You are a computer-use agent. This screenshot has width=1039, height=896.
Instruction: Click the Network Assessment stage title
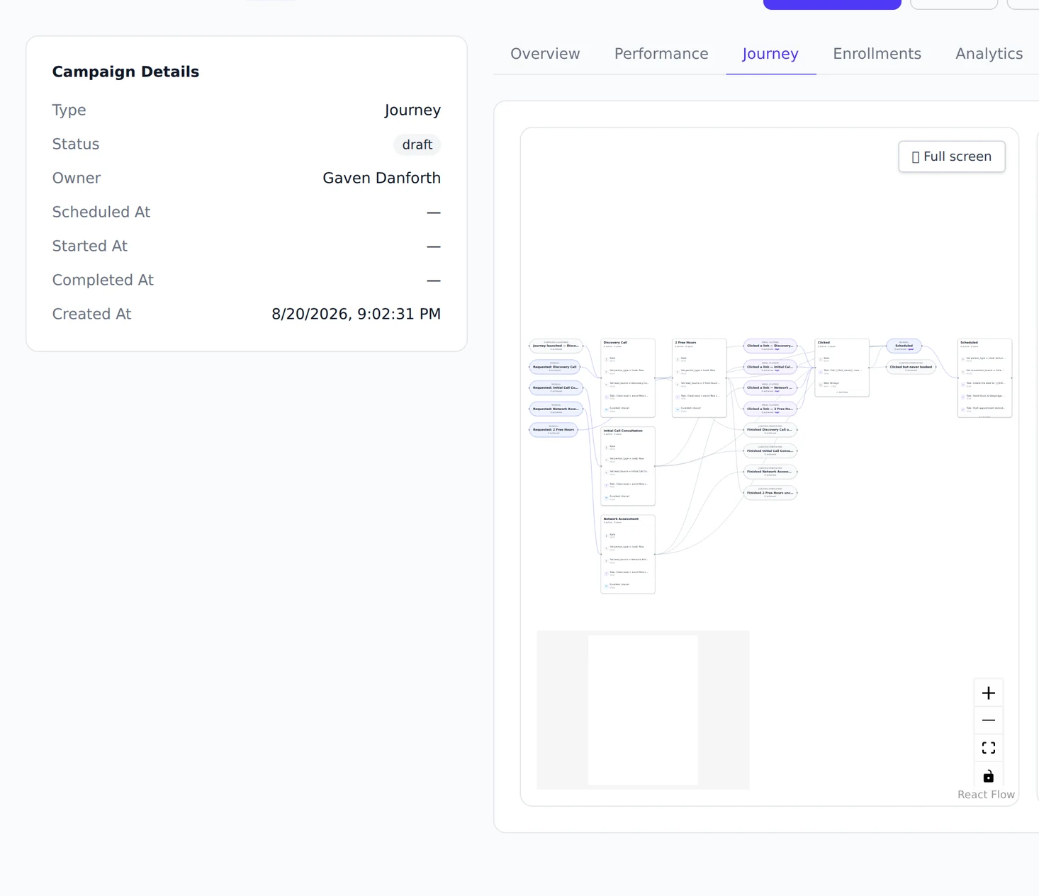click(x=621, y=519)
